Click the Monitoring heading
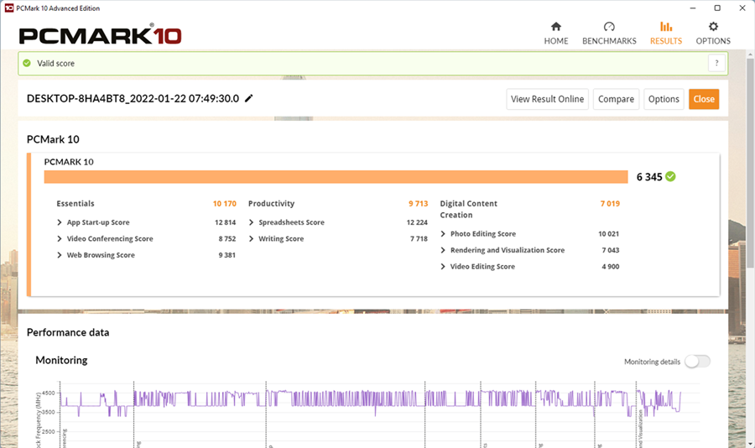 tap(61, 360)
